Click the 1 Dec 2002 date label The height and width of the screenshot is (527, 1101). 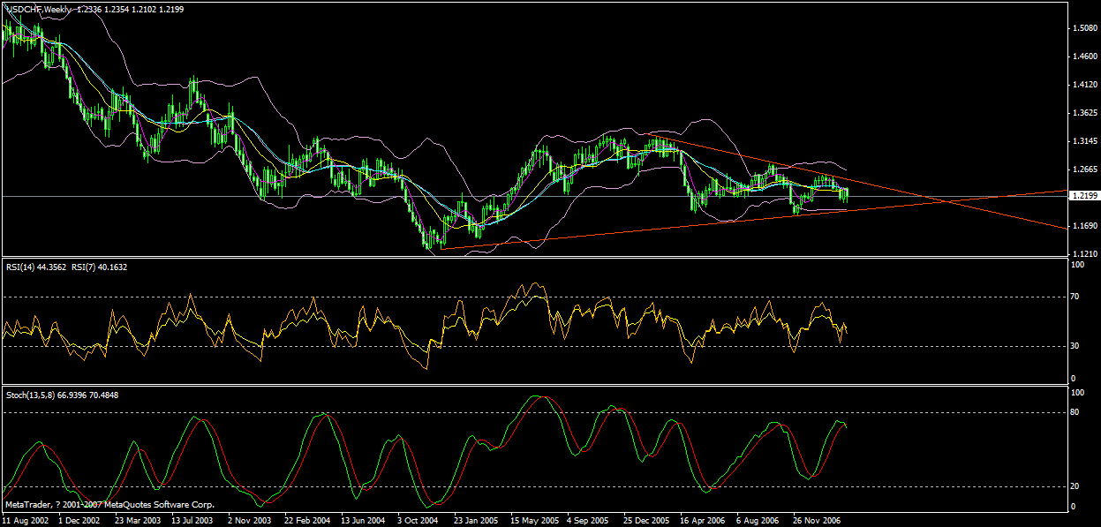point(80,521)
